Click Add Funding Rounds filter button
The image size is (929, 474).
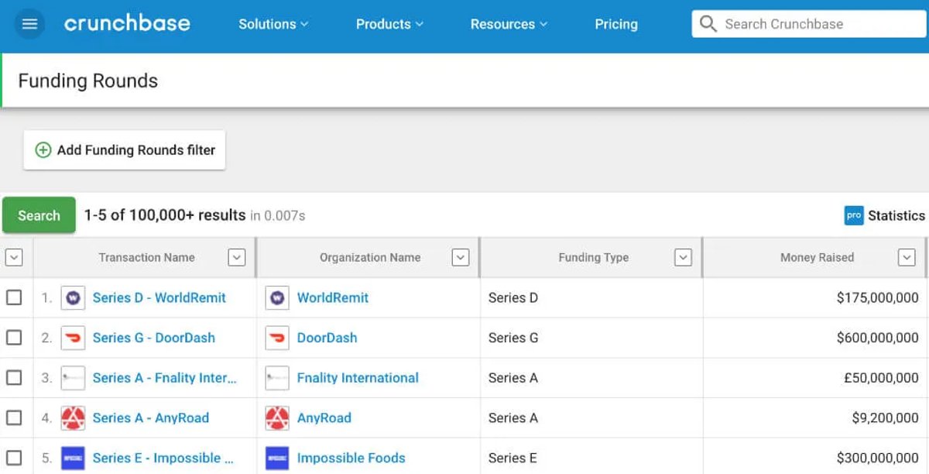125,150
